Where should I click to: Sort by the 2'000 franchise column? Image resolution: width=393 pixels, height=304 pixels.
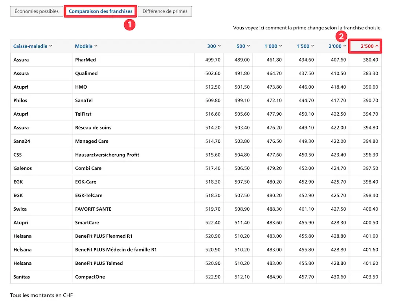pyautogui.click(x=337, y=46)
